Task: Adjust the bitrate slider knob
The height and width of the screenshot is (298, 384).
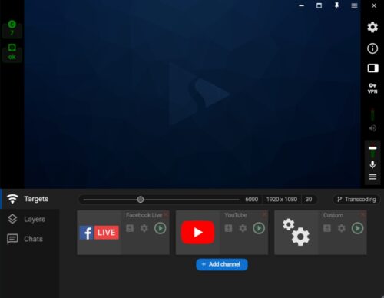Action: 141,200
